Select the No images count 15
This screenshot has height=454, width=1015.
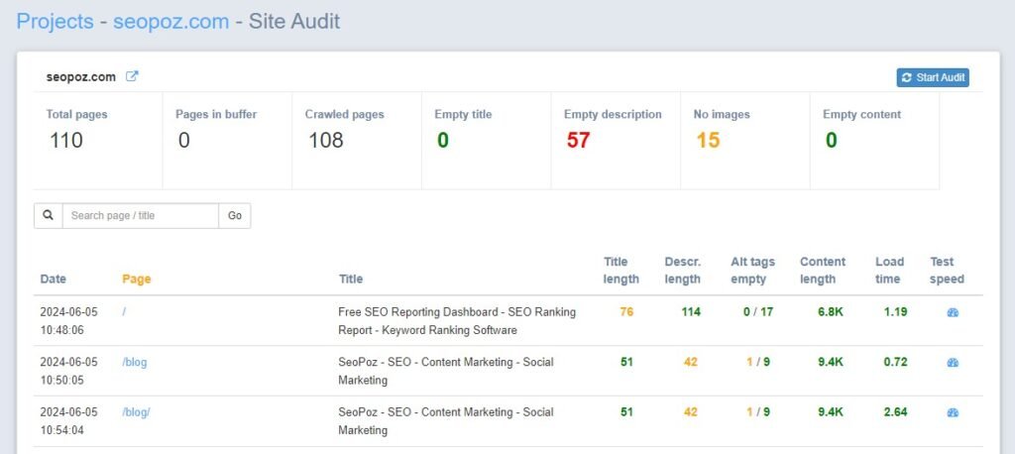point(708,140)
